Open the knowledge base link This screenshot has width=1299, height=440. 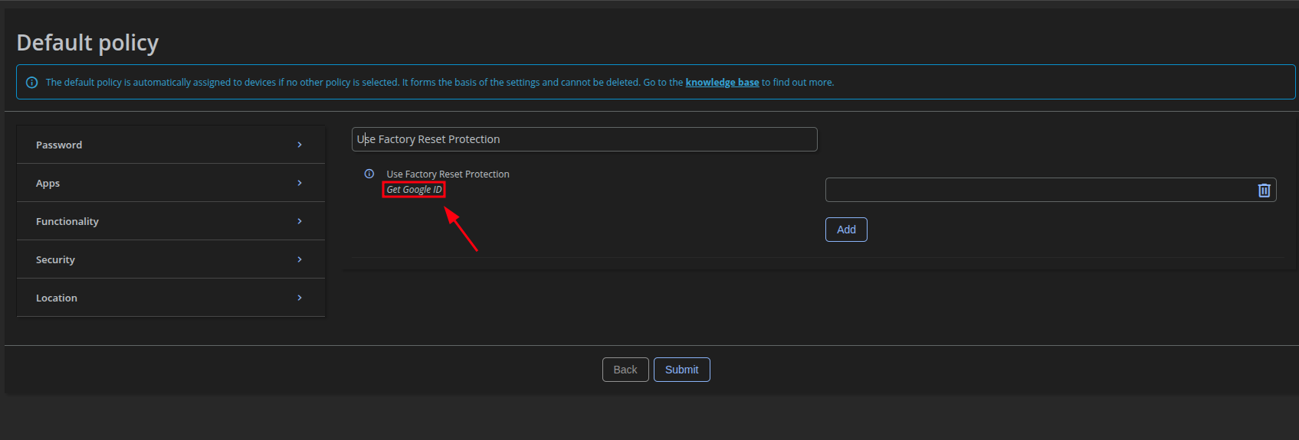tap(722, 83)
